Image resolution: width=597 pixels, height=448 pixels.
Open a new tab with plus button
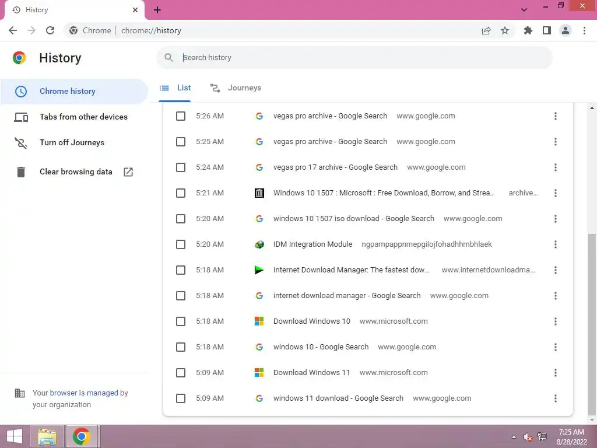coord(157,10)
